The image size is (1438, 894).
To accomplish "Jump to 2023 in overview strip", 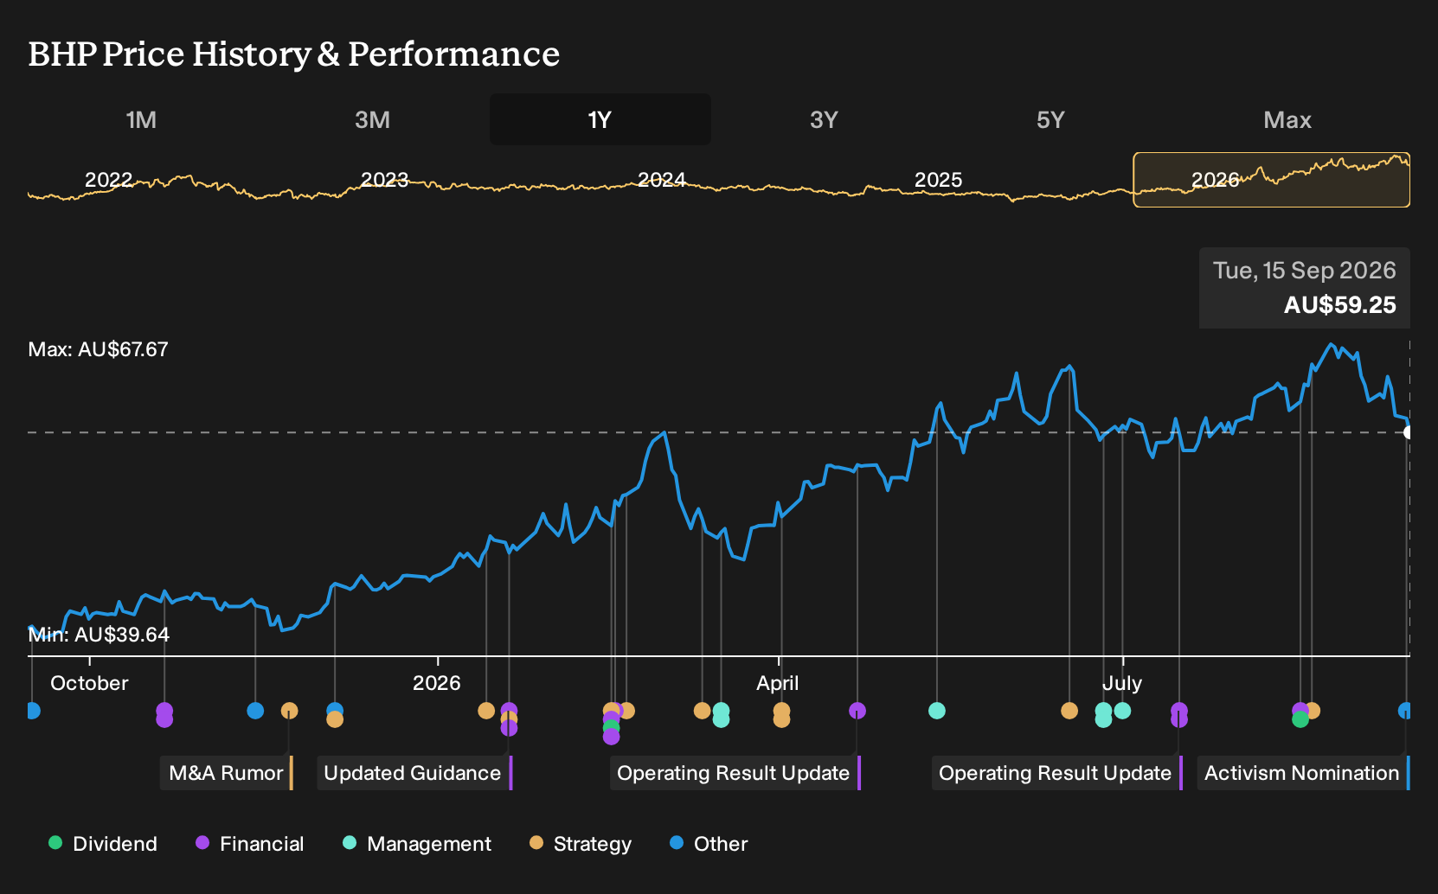I will (384, 180).
